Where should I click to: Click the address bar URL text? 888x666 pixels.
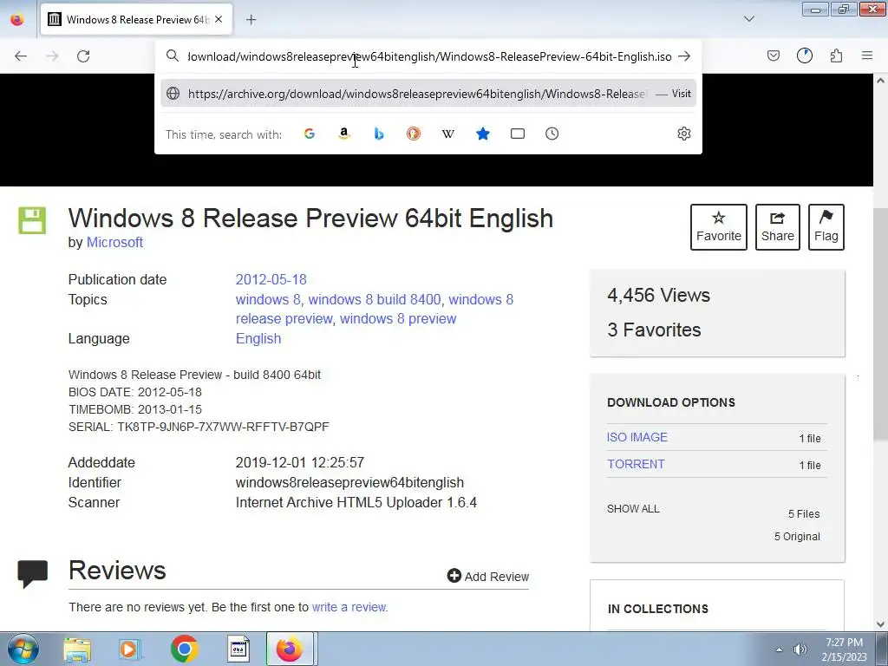pos(430,56)
